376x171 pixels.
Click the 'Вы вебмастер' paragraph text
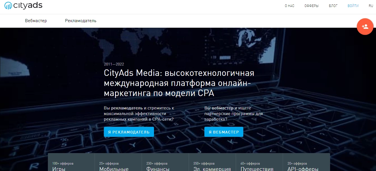pos(233,113)
